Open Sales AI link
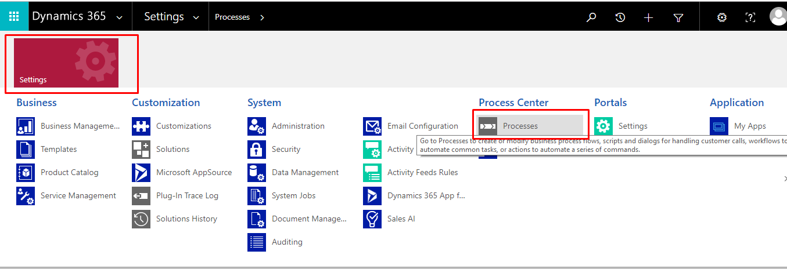 pos(401,219)
